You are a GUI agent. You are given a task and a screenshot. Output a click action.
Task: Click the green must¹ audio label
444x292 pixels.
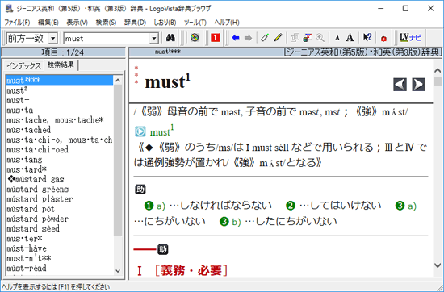[161, 131]
